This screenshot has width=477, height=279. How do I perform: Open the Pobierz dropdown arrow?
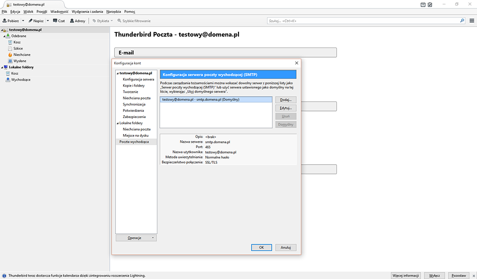coord(23,20)
